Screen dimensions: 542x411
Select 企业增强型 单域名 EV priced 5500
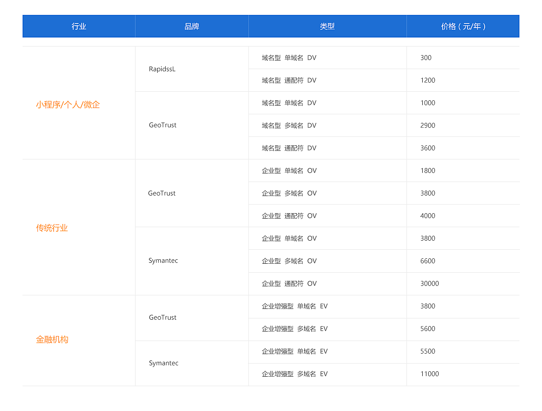(x=294, y=351)
